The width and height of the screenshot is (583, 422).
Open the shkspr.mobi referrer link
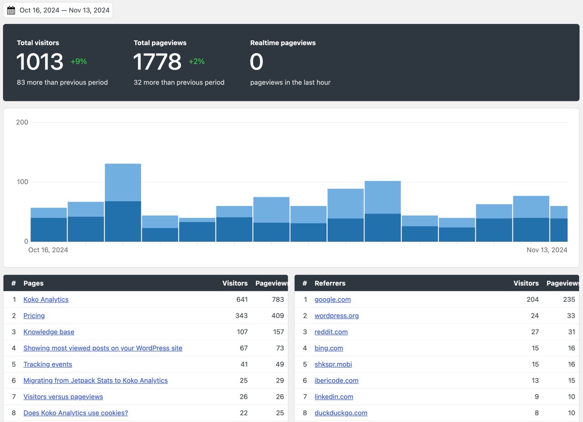[x=333, y=364]
